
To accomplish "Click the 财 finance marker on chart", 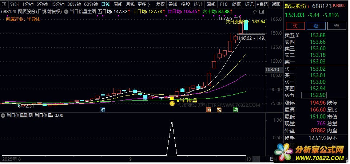I will [x=103, y=110].
